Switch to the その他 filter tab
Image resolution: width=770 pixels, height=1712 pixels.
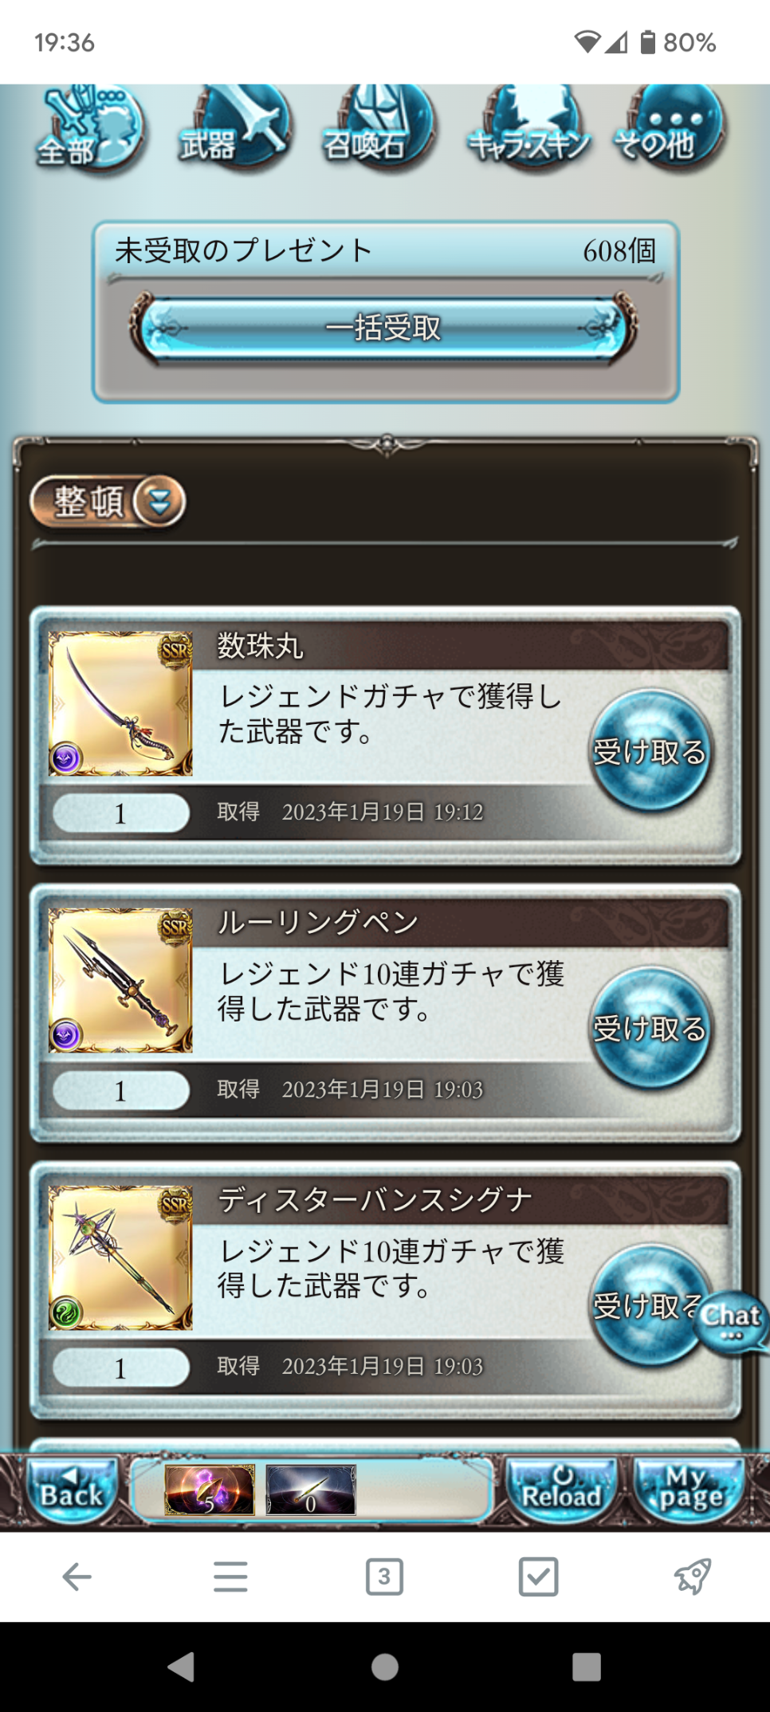point(670,128)
